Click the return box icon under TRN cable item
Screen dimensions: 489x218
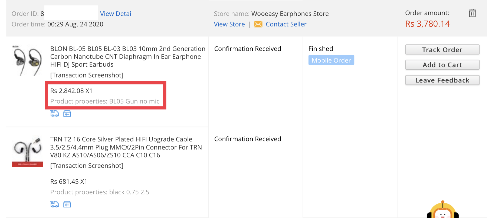(x=67, y=204)
